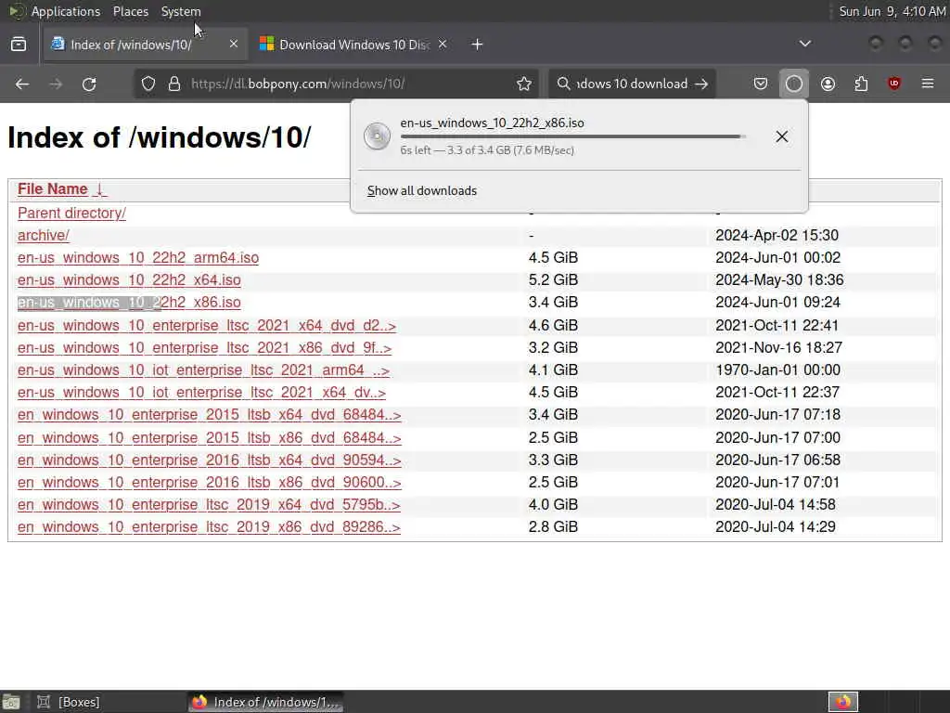Click the search magnifier icon
The image size is (950, 713).
563,84
